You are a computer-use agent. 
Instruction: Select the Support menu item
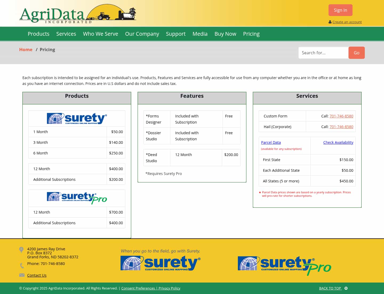coord(176,34)
